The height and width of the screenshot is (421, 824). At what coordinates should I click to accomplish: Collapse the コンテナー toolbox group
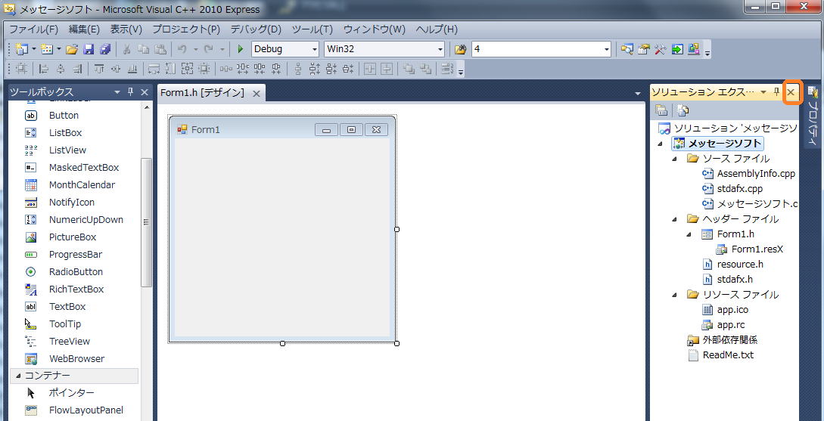pos(18,376)
